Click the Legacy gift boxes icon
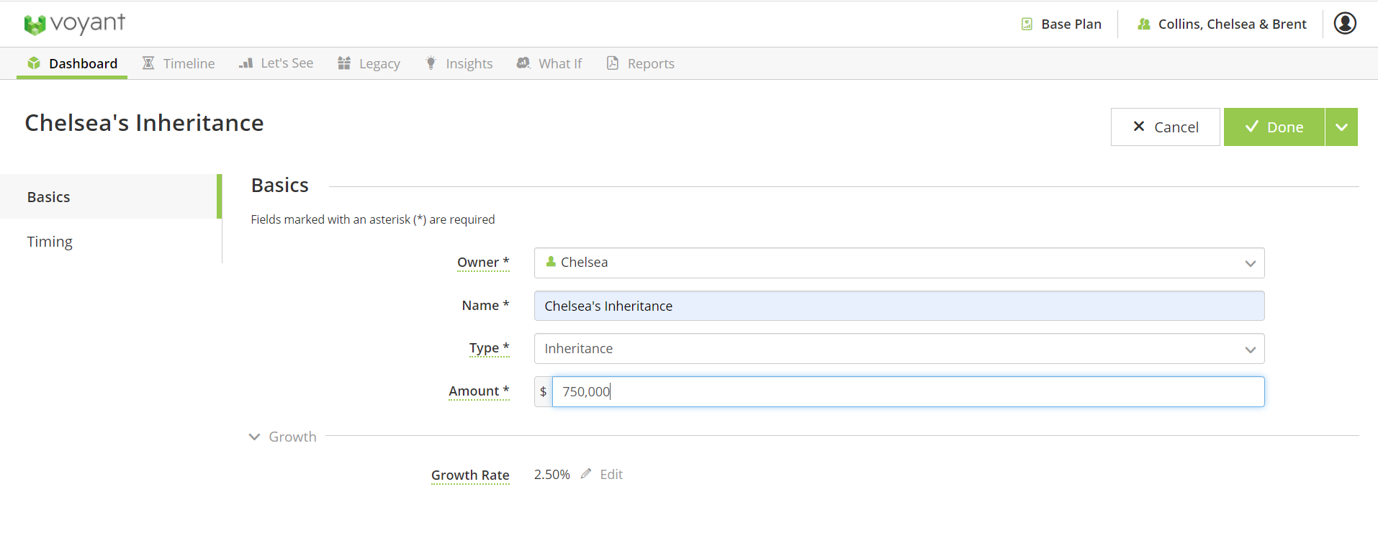The width and height of the screenshot is (1378, 533). (x=344, y=63)
